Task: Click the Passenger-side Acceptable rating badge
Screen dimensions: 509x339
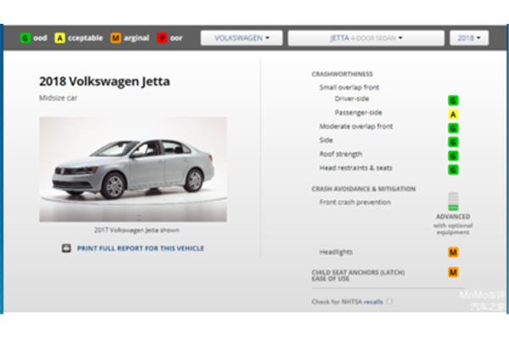Action: click(453, 114)
